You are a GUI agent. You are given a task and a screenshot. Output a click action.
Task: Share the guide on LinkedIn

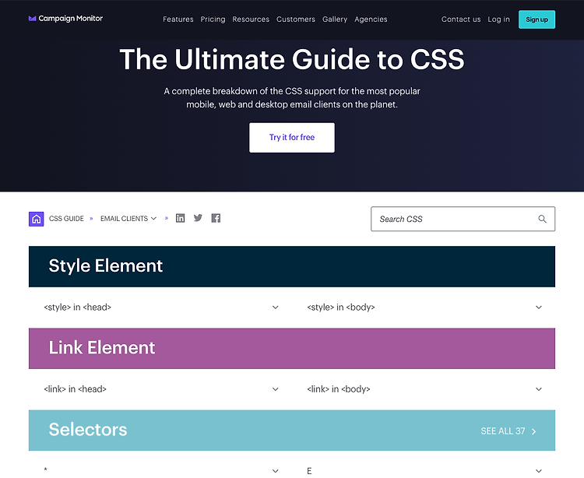pos(181,218)
